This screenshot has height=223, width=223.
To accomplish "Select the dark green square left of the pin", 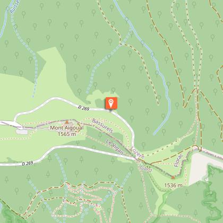I will 100,104.
